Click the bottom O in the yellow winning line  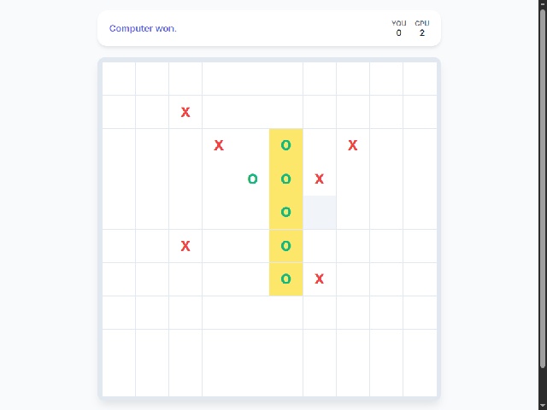click(x=285, y=278)
